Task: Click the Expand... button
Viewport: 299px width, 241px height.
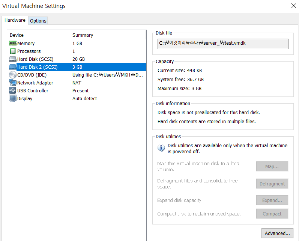Action: tap(272, 200)
